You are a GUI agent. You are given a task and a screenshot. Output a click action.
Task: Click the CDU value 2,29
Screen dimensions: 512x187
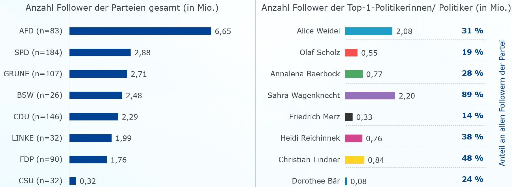tap(130, 117)
